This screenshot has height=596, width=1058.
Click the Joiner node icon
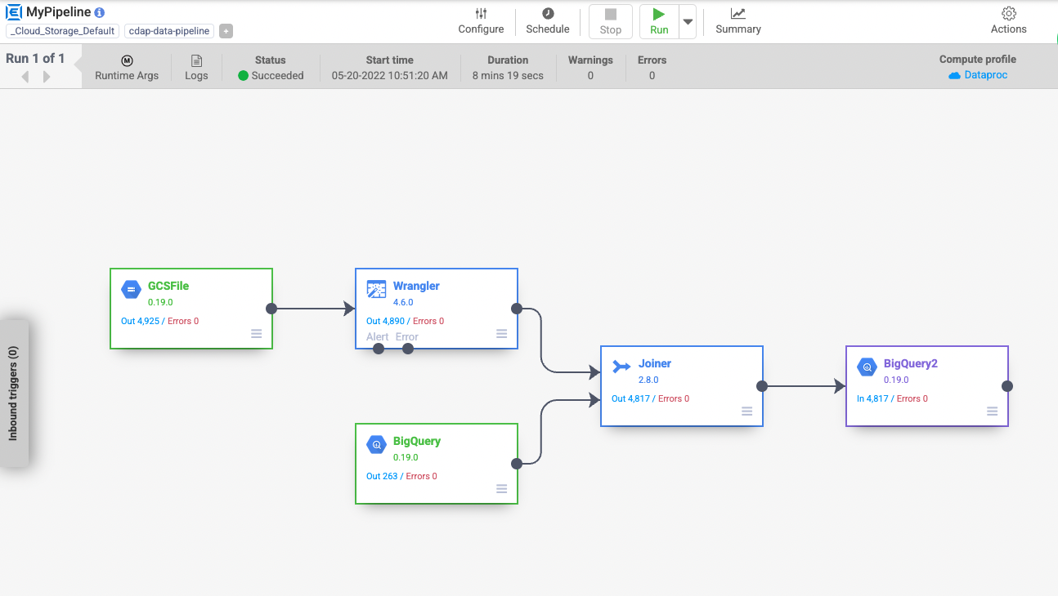621,367
